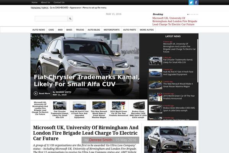The image size is (229, 153).
Task: Select the MORE AUTOS nav item
Action: click(x=147, y=30)
